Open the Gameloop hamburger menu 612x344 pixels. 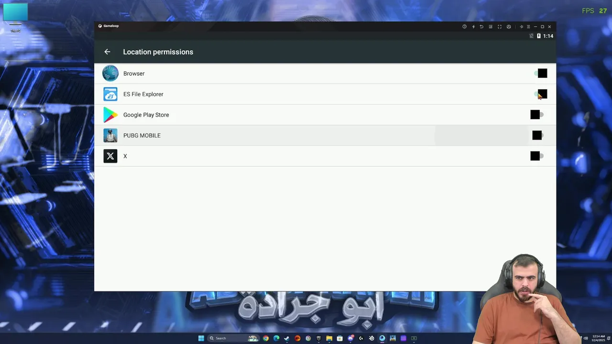pyautogui.click(x=528, y=27)
